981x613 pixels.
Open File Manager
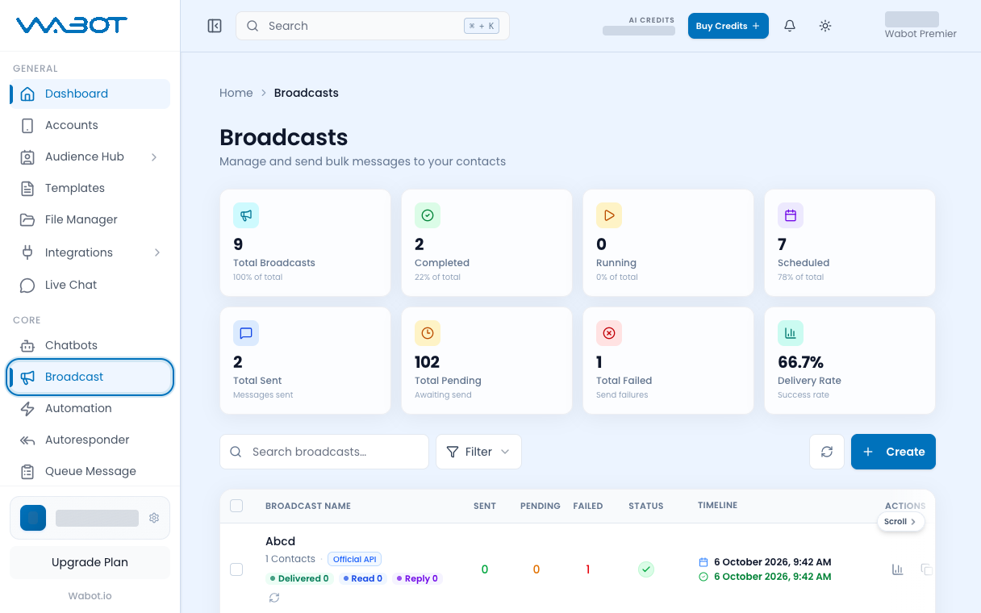90,219
